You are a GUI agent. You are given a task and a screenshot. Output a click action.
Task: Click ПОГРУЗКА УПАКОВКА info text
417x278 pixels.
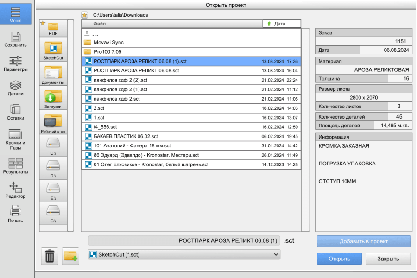point(347,164)
